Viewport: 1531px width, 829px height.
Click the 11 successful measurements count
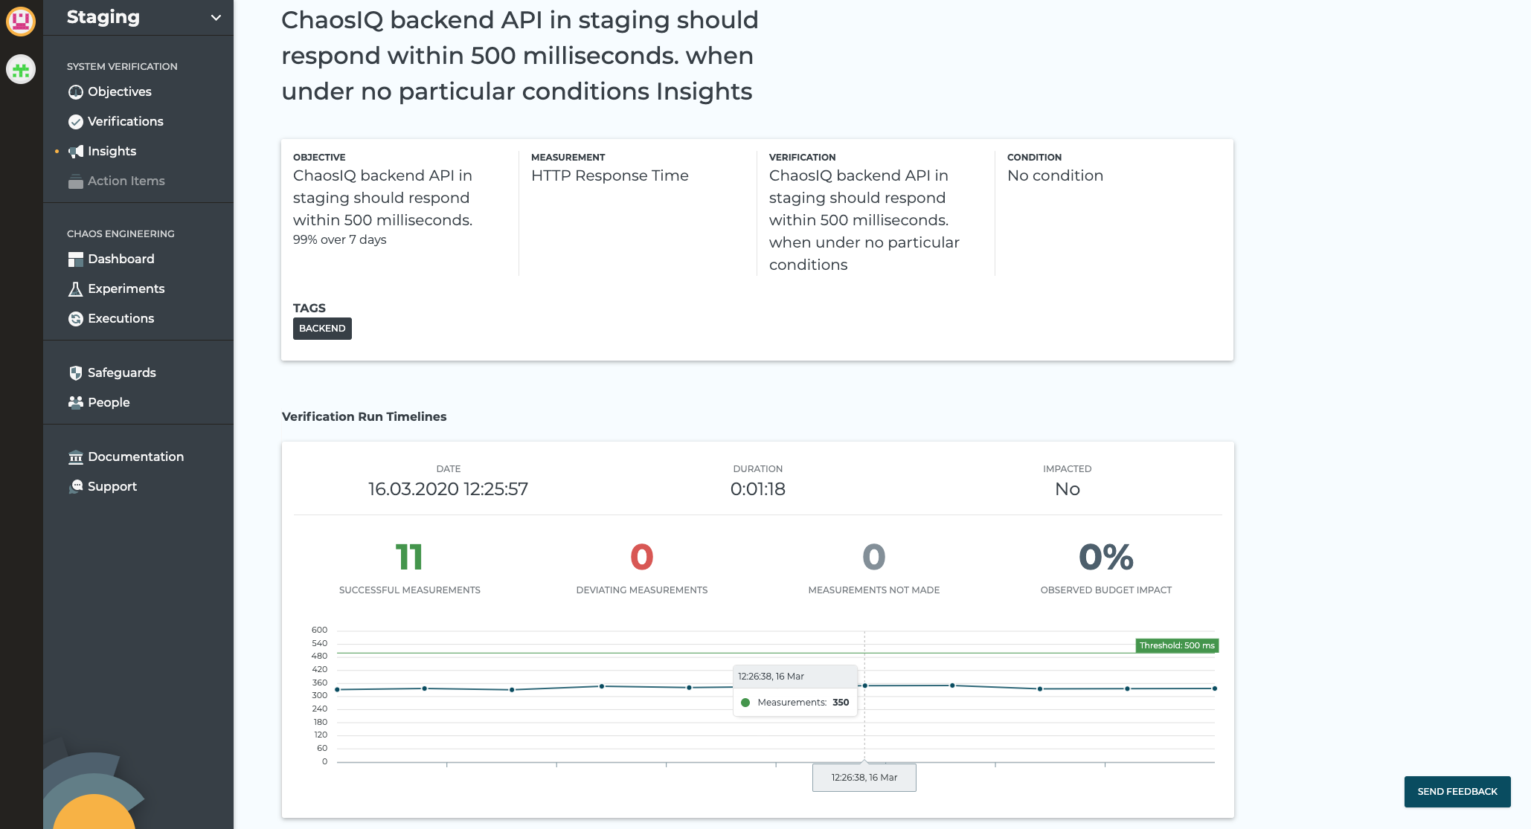tap(409, 557)
